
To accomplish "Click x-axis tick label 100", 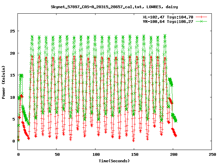I will (x=96, y=154).
